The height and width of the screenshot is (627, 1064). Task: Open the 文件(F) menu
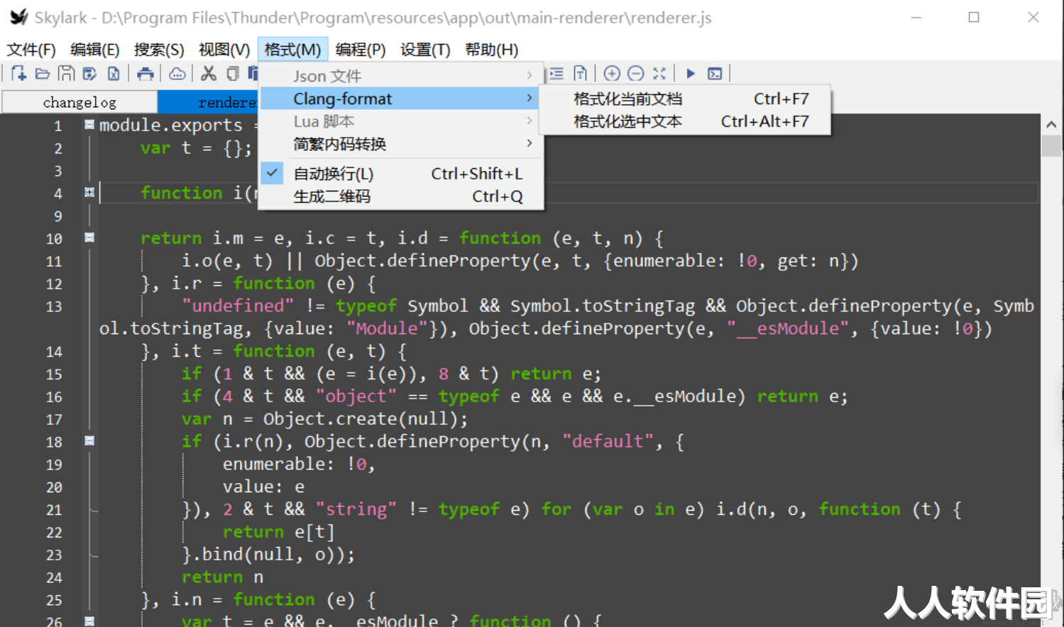pos(31,50)
